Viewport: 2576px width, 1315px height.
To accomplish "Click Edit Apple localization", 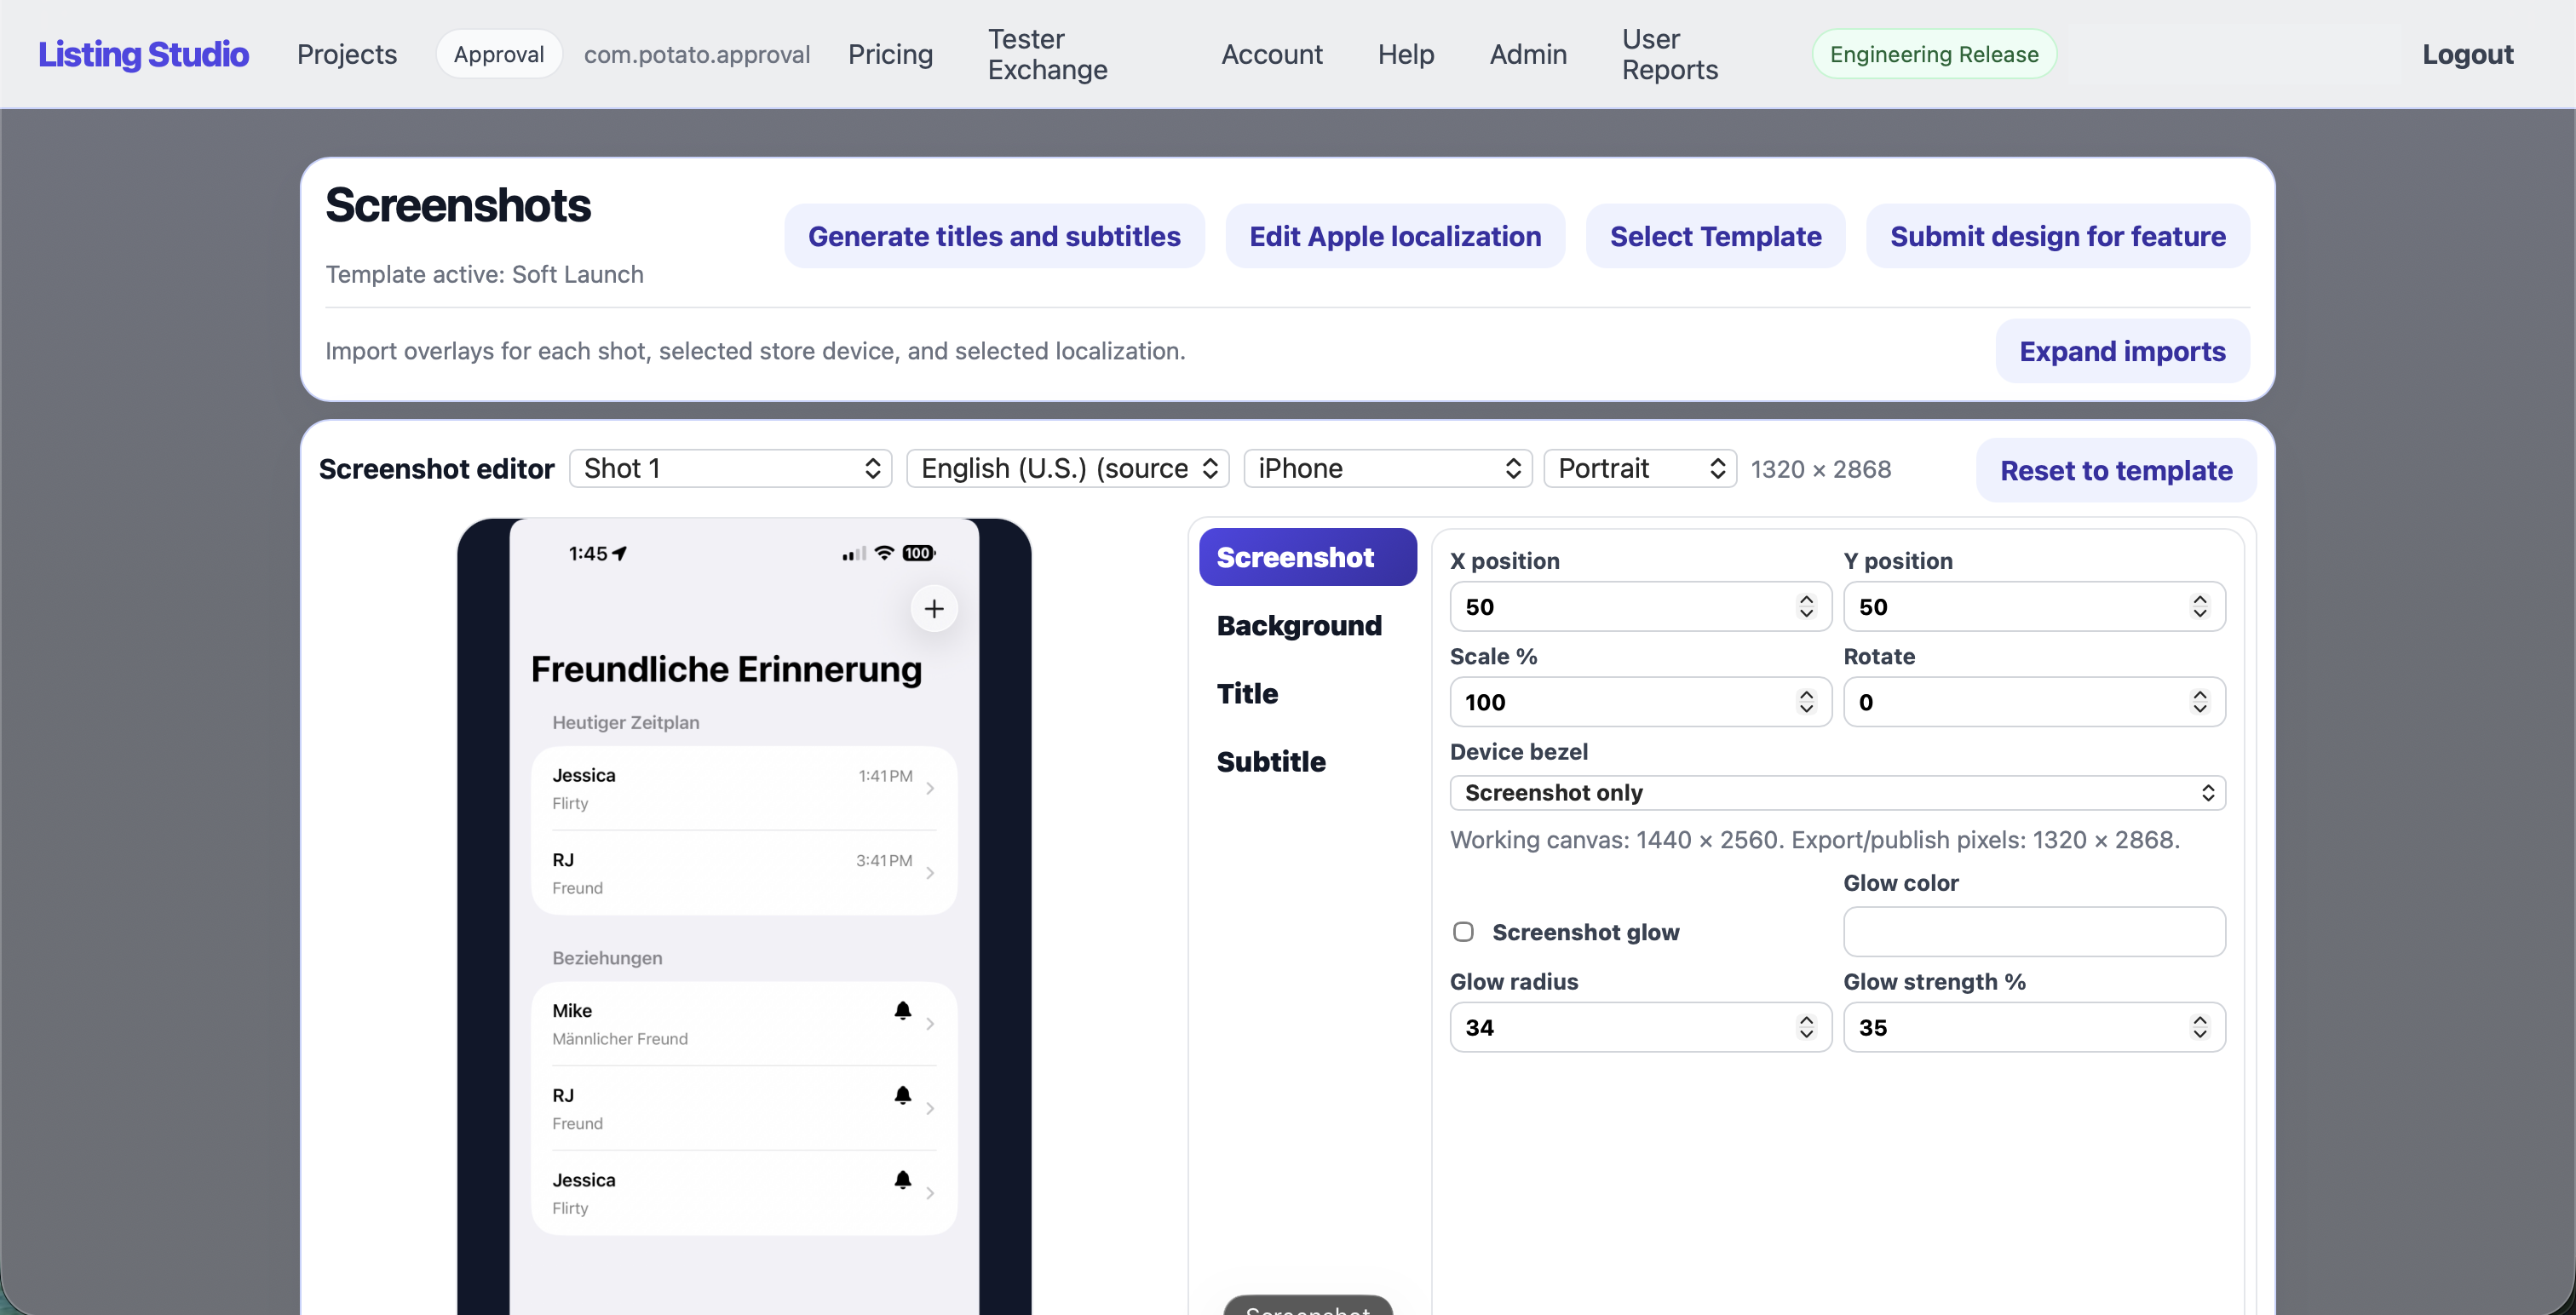I will (x=1395, y=236).
